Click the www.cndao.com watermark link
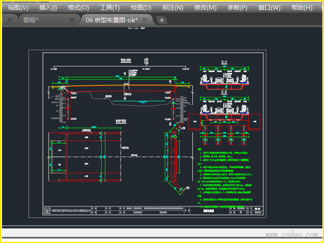This screenshot has width=324, height=243. pyautogui.click(x=291, y=235)
